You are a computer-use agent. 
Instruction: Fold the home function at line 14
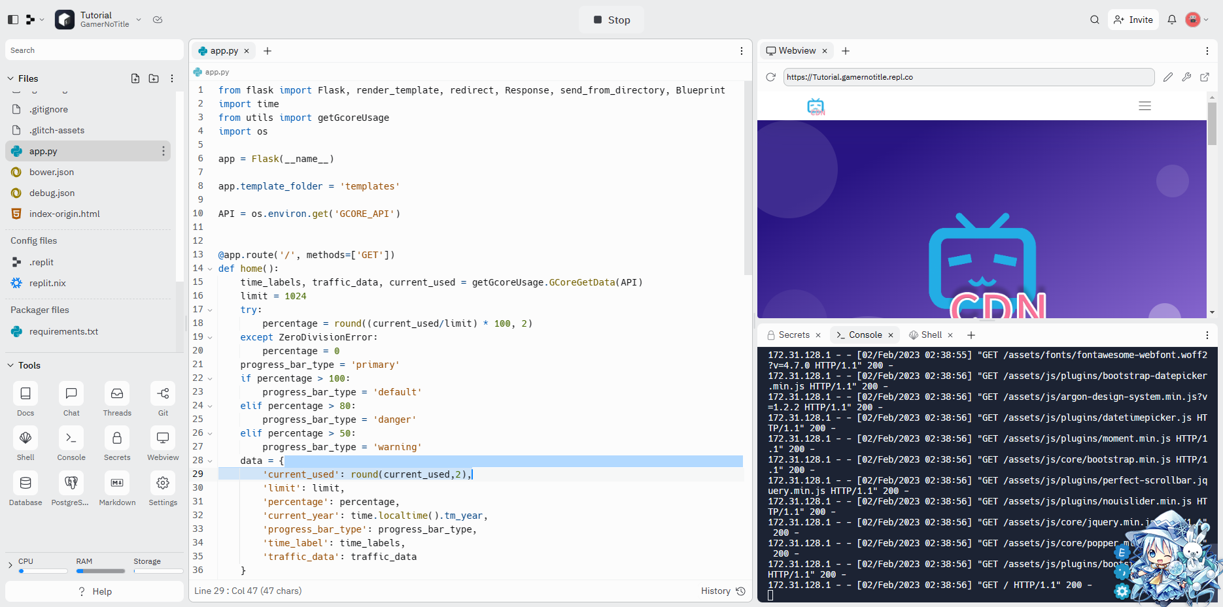point(210,269)
